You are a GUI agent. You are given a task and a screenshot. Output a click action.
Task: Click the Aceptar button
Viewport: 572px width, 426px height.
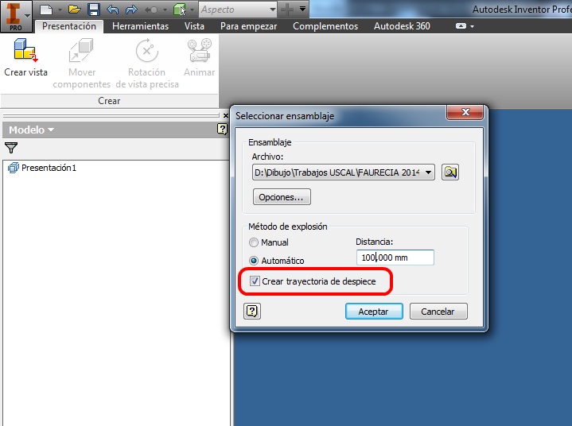click(374, 312)
